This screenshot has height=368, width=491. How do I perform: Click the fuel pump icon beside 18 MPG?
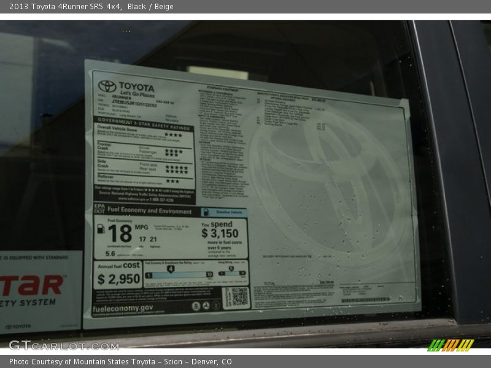point(101,229)
